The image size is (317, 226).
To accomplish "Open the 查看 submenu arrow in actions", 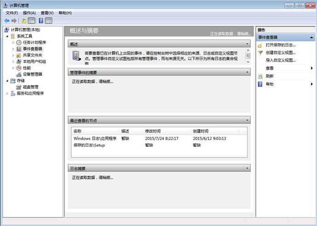I will click(x=312, y=68).
